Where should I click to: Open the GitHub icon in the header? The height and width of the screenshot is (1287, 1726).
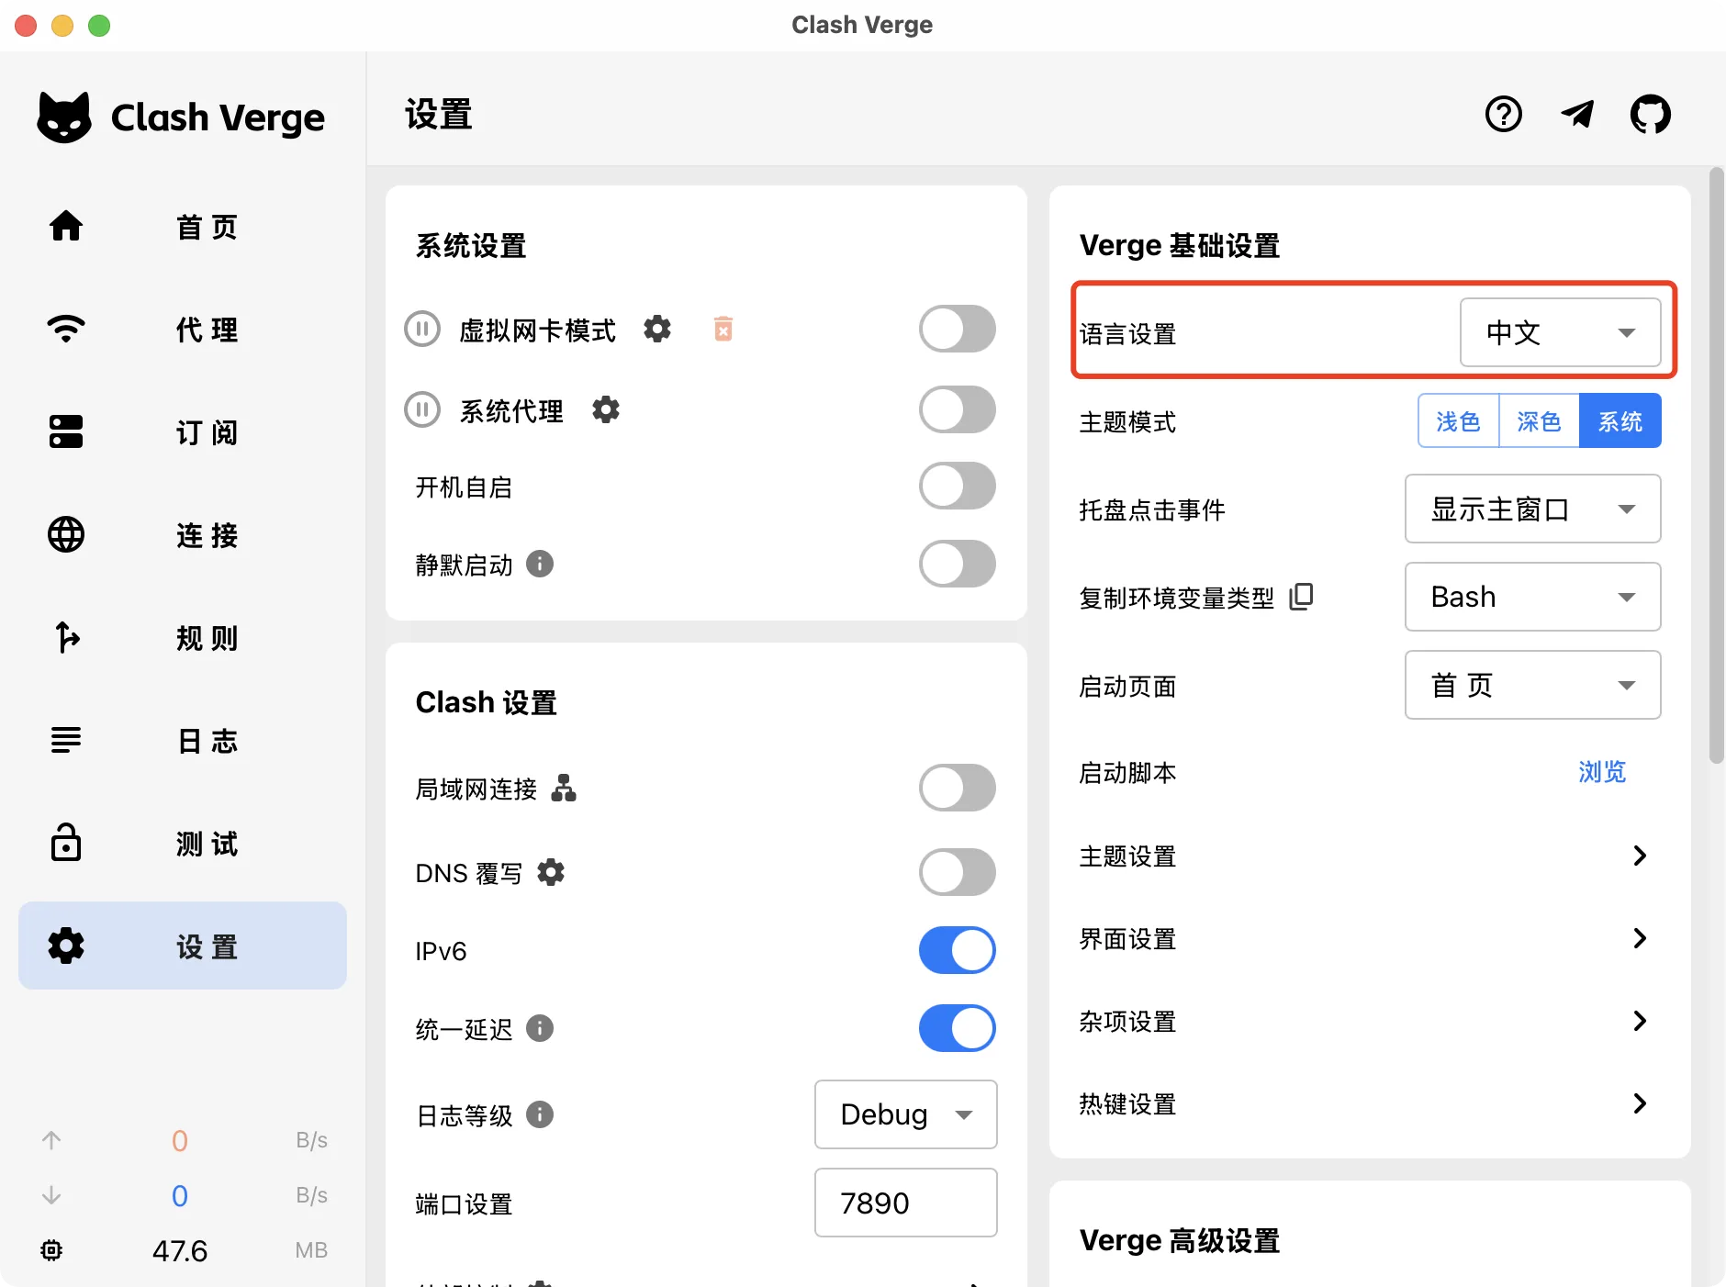coord(1650,114)
